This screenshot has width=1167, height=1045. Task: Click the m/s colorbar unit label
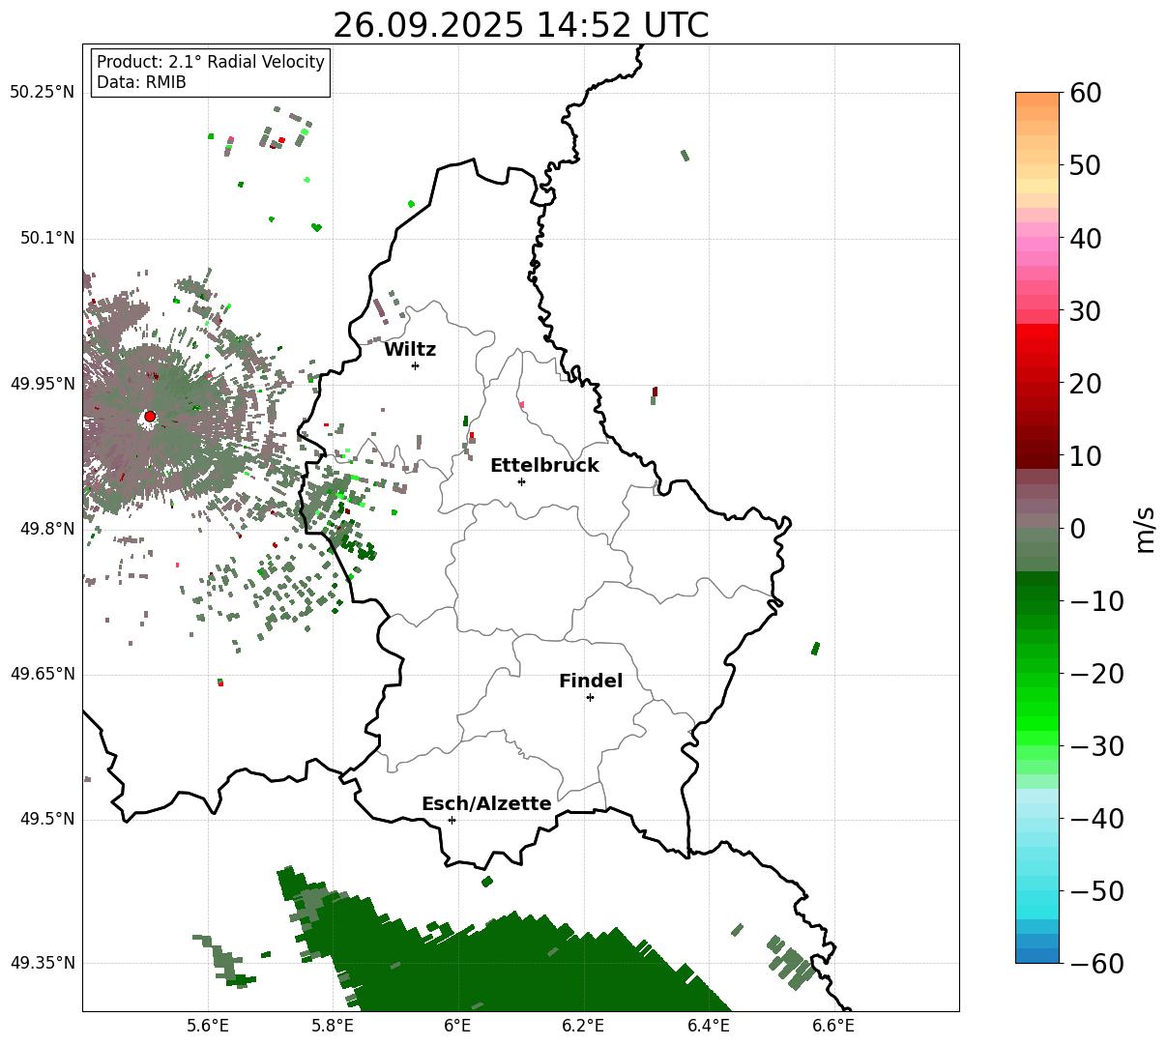click(x=1146, y=528)
